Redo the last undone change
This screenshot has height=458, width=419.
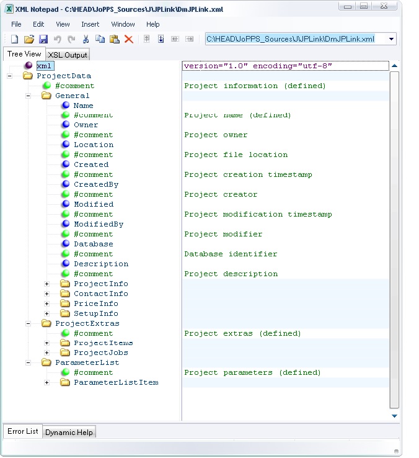tap(71, 39)
